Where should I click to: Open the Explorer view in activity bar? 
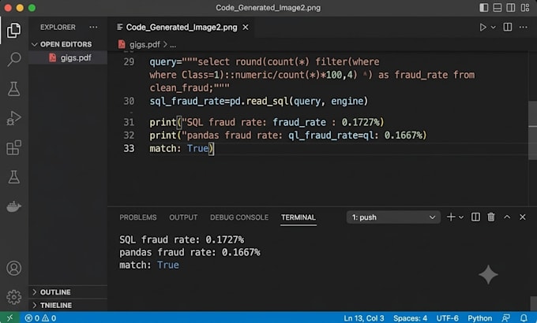[x=13, y=31]
